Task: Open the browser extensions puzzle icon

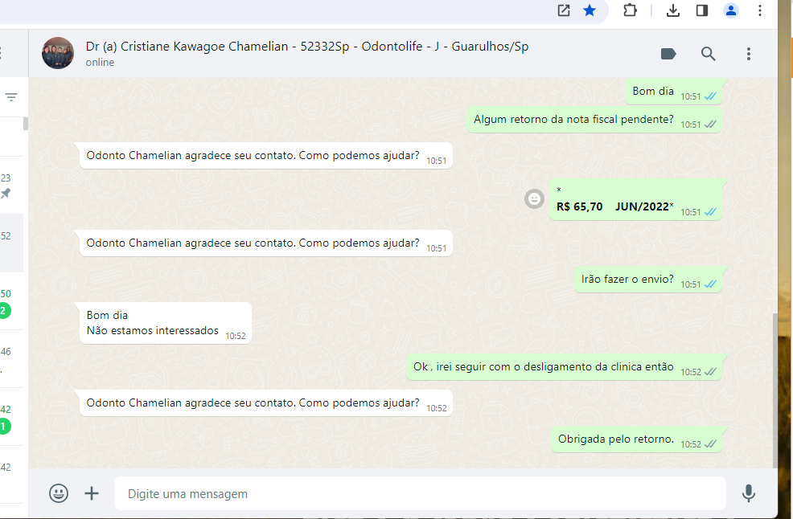Action: (x=630, y=10)
